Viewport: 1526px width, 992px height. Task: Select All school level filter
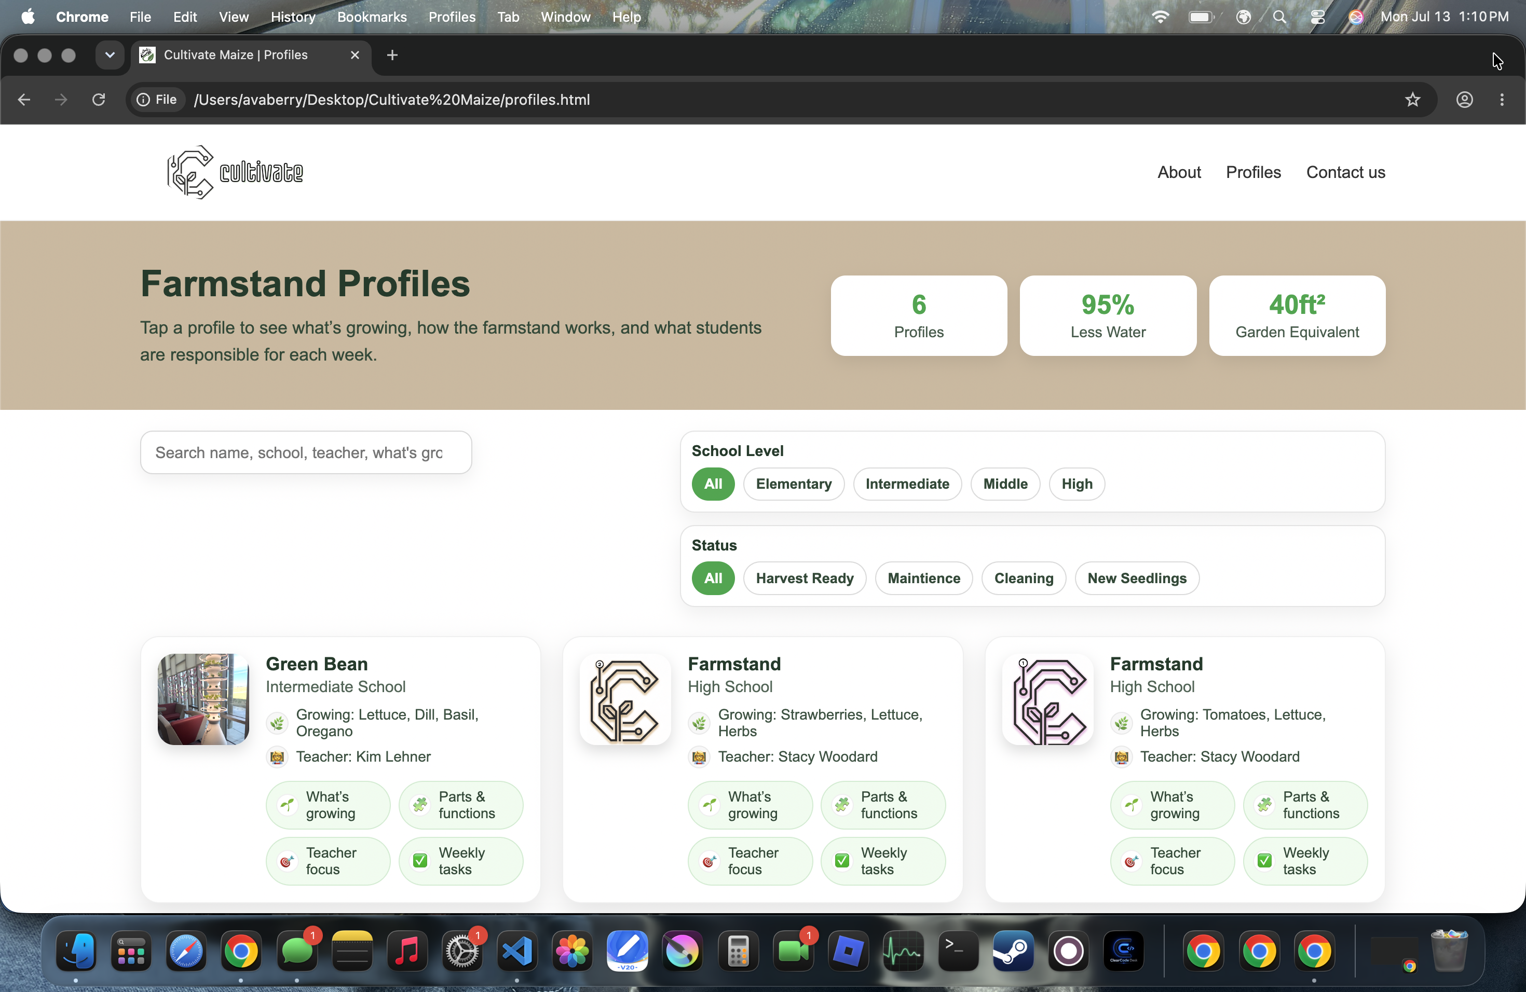tap(712, 484)
